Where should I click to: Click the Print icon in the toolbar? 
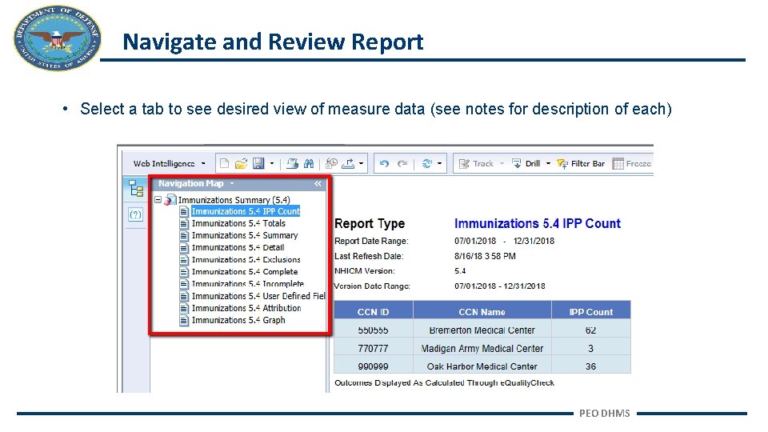pos(293,163)
